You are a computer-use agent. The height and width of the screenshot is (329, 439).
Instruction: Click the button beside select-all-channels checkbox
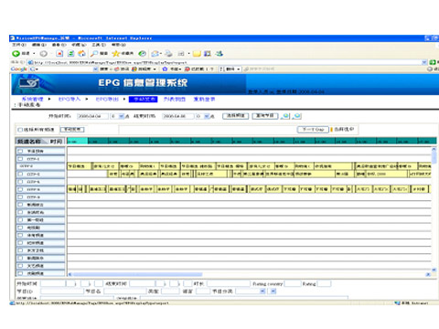[72, 130]
